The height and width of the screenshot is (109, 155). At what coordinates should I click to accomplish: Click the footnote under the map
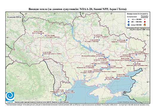point(77,105)
